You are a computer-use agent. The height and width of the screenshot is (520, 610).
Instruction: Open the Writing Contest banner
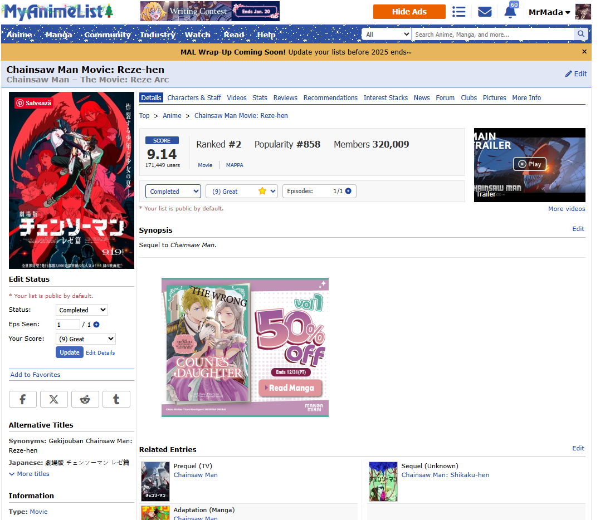click(x=210, y=11)
